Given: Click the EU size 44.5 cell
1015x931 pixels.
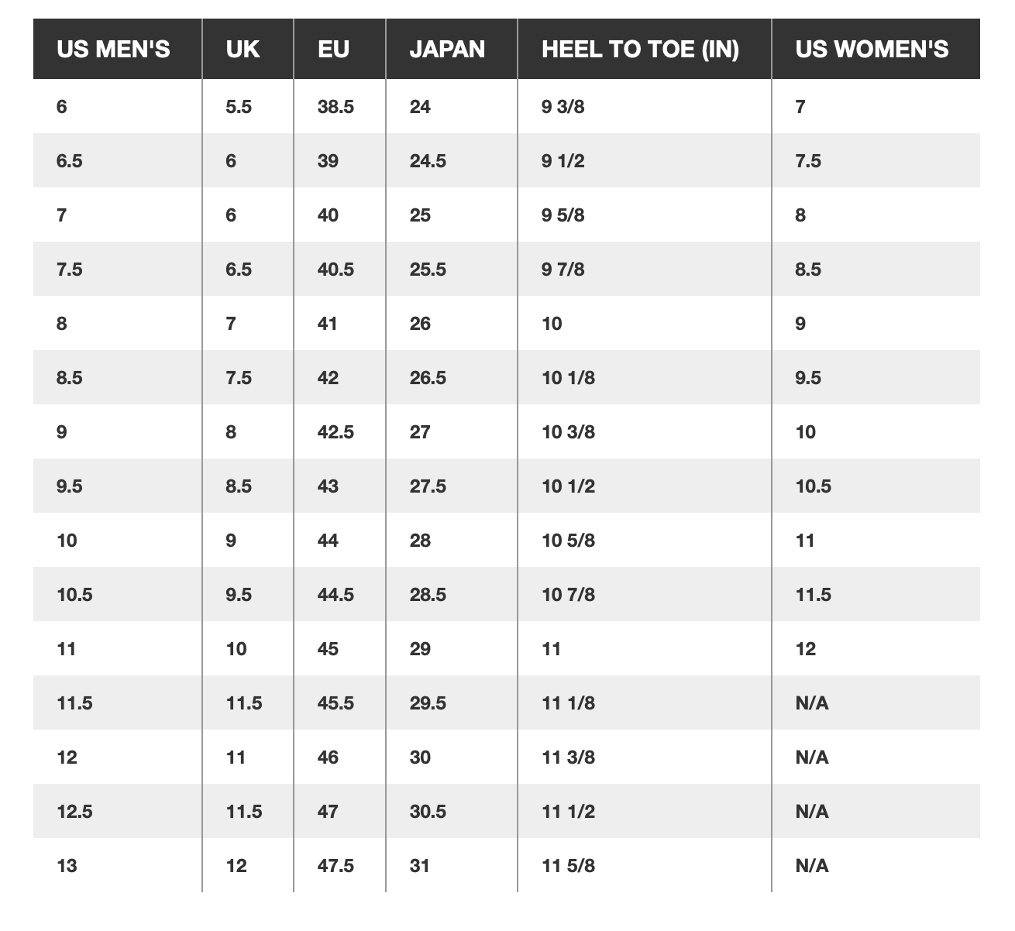Looking at the screenshot, I should point(335,595).
